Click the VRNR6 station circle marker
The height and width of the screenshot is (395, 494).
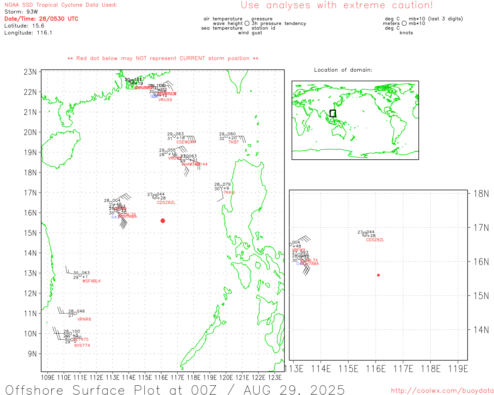75,313
